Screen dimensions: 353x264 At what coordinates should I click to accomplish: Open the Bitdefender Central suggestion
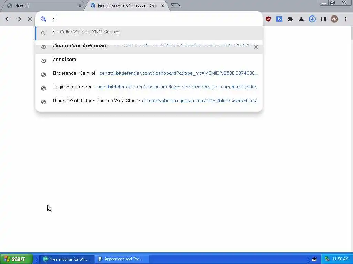[x=149, y=74]
